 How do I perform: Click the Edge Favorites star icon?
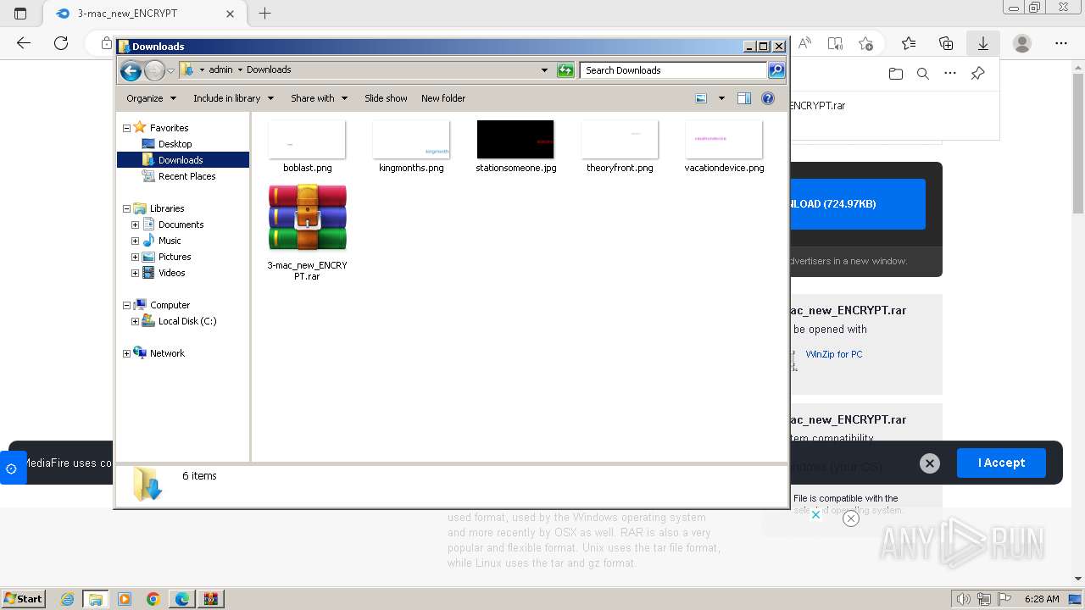[909, 43]
